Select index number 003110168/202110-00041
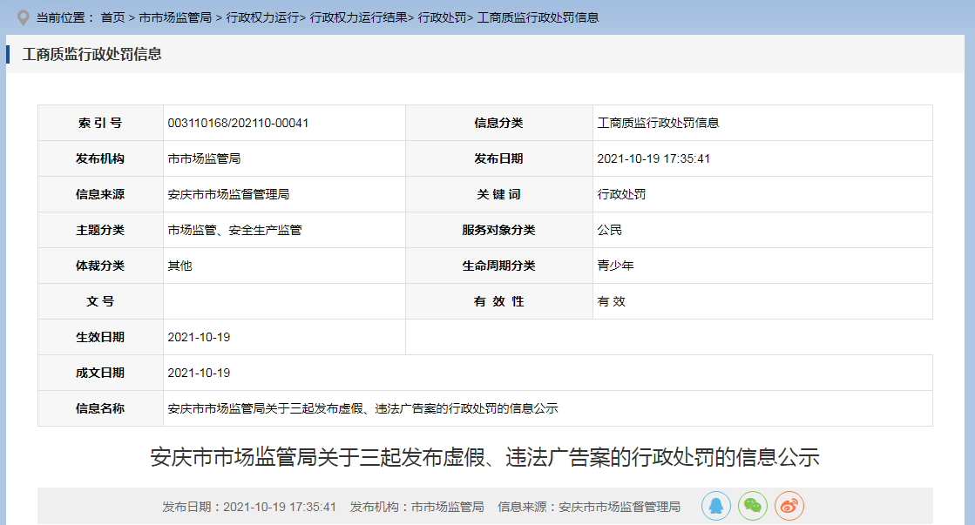The image size is (975, 525). click(238, 123)
